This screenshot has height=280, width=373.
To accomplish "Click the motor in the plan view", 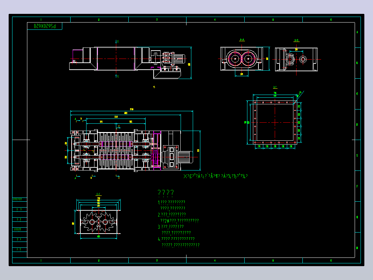I will point(185,157).
